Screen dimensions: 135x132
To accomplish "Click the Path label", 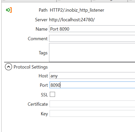I will (43, 10).
